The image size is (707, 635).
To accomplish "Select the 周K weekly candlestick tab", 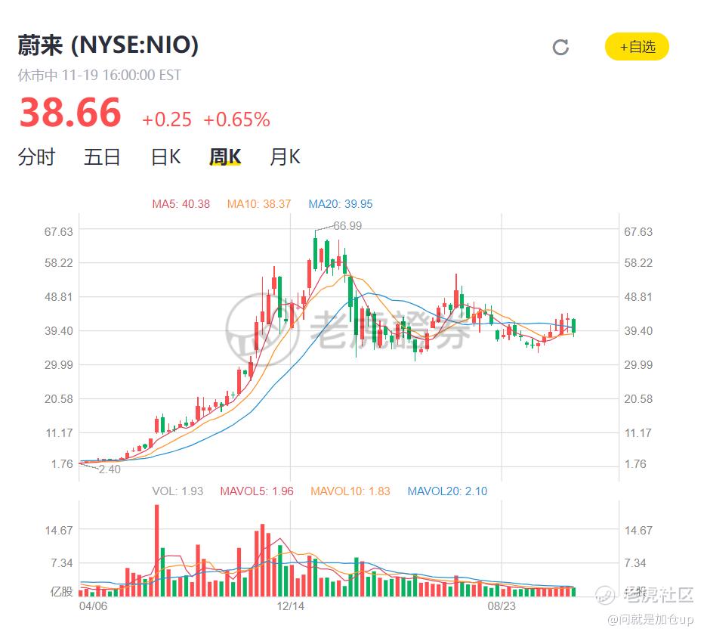I will click(x=225, y=157).
